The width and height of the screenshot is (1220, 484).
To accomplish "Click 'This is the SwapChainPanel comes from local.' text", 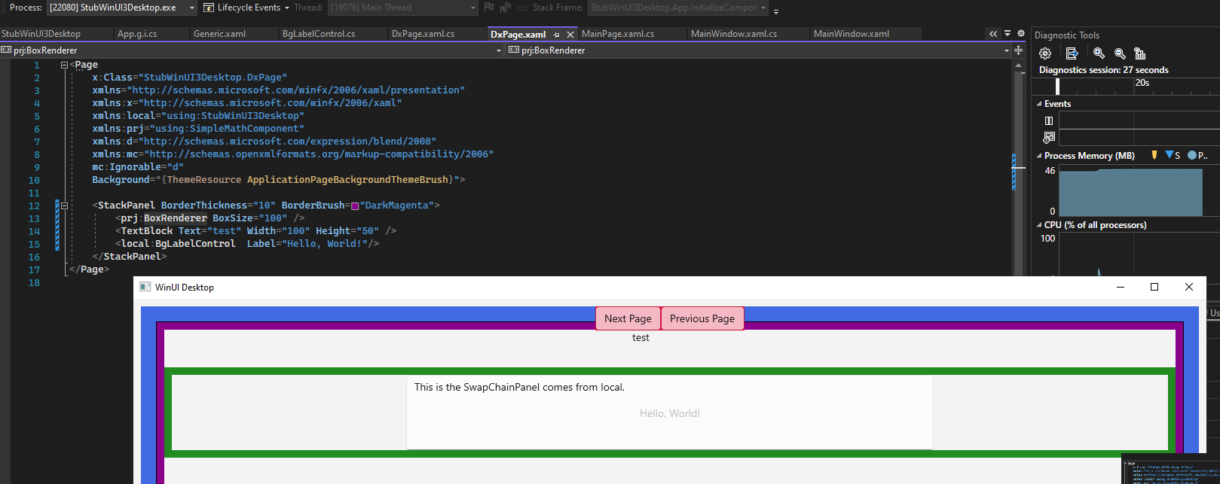I will pos(519,388).
